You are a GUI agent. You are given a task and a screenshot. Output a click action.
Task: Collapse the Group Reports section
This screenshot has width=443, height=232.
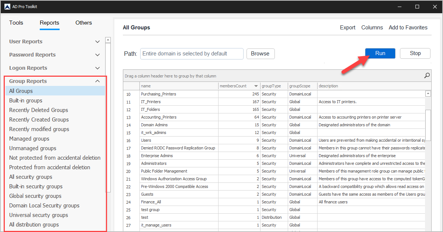(x=97, y=81)
